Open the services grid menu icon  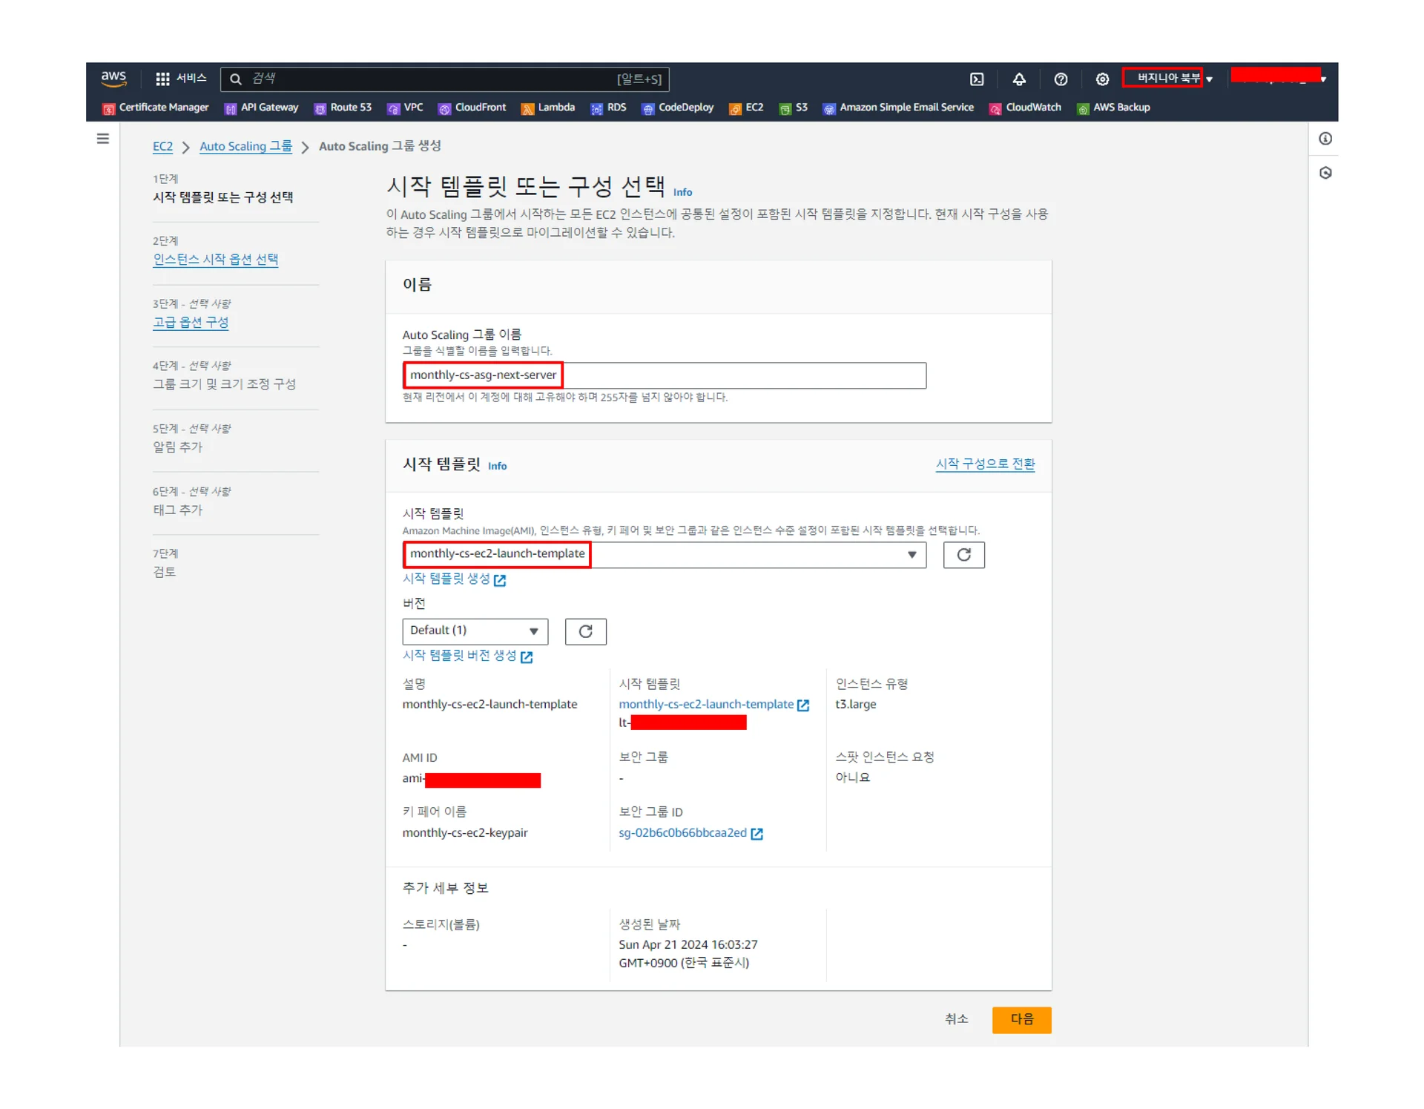(x=162, y=79)
